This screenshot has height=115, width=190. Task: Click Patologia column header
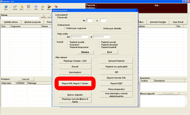pyautogui.click(x=40, y=83)
